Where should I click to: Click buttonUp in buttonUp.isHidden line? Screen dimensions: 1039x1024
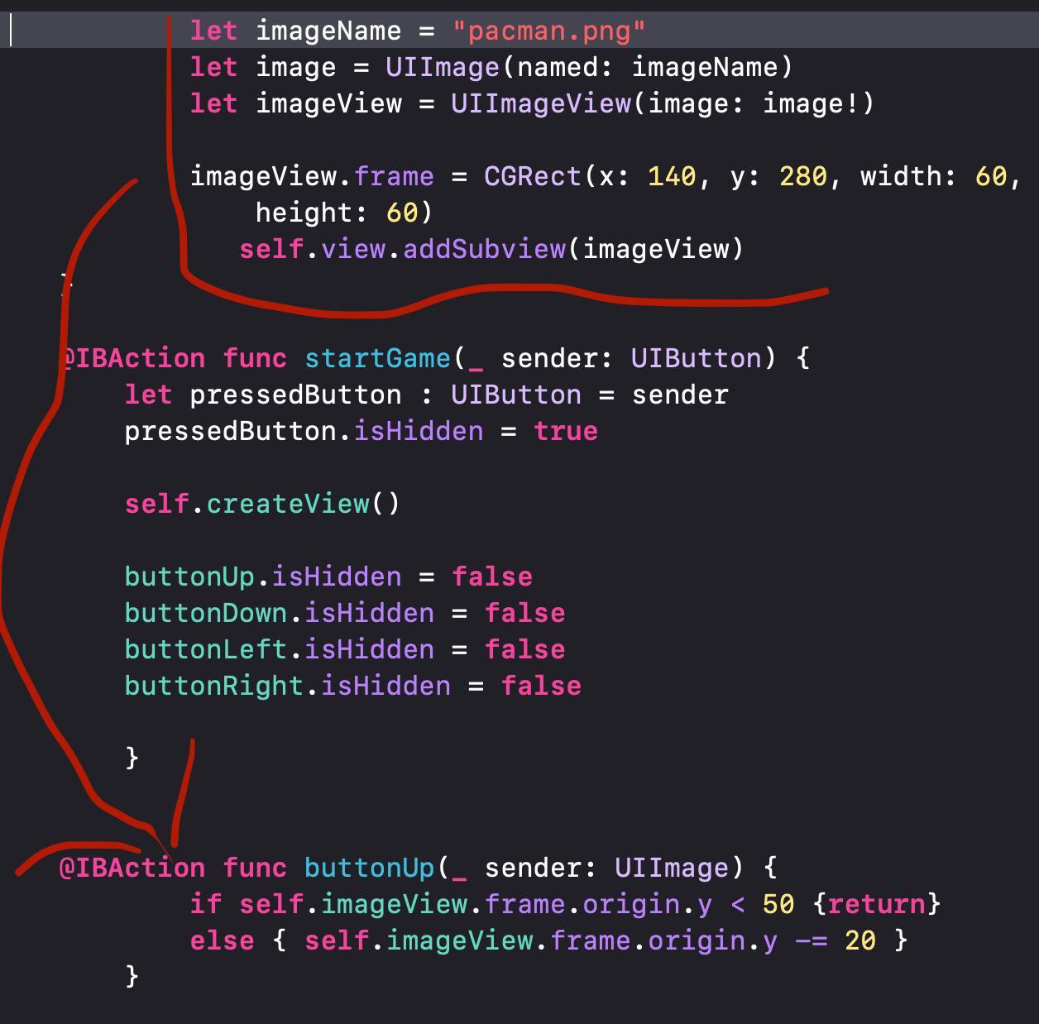pos(189,577)
